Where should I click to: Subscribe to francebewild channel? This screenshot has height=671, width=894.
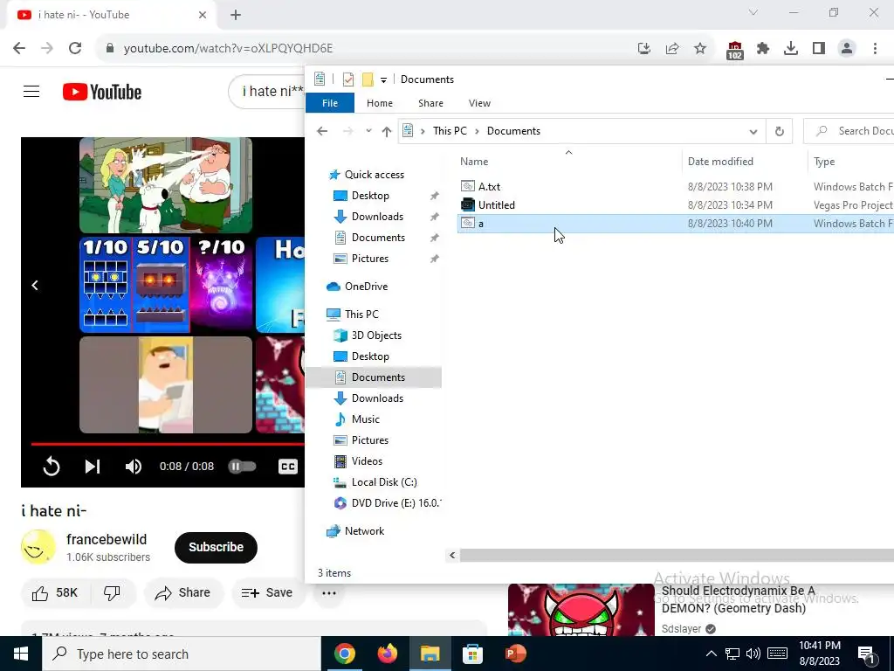click(x=217, y=547)
